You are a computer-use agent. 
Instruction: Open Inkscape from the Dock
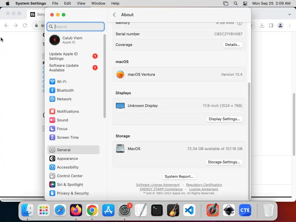(x=229, y=210)
